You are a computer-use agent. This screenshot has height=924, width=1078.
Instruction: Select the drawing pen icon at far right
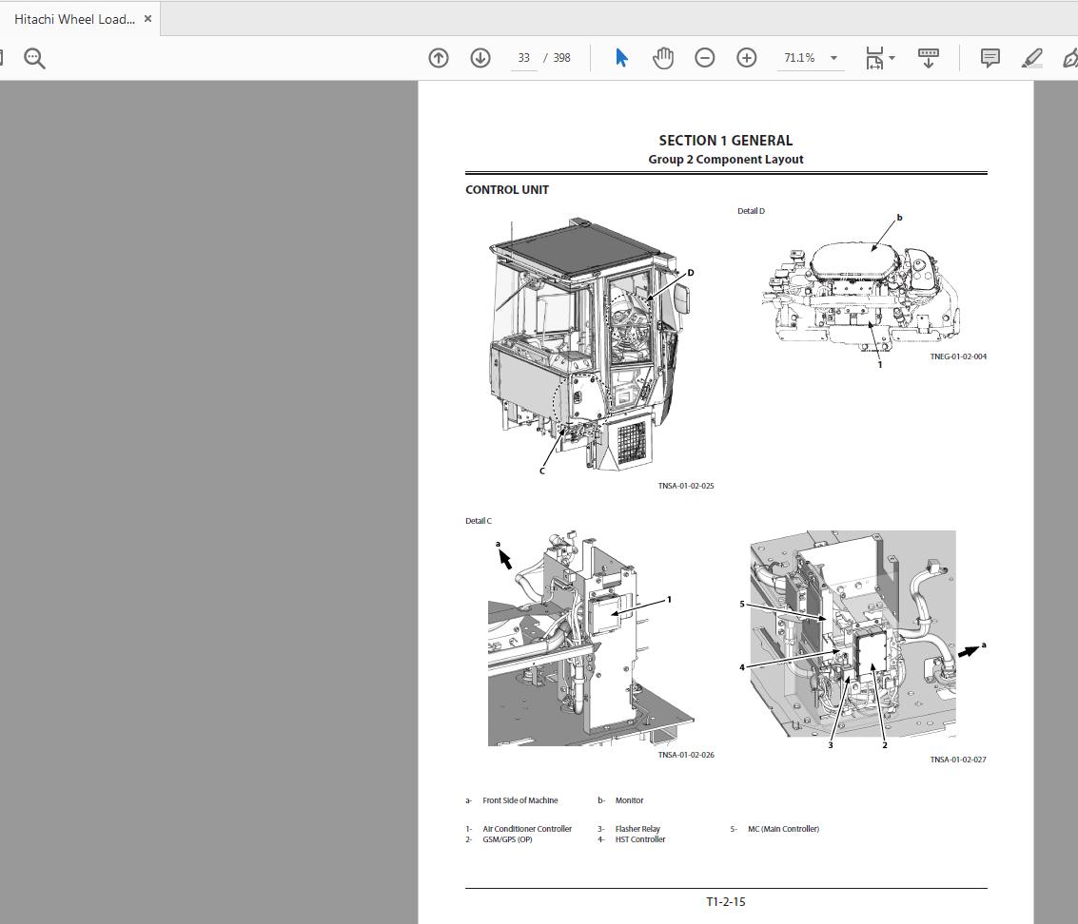click(x=1071, y=58)
